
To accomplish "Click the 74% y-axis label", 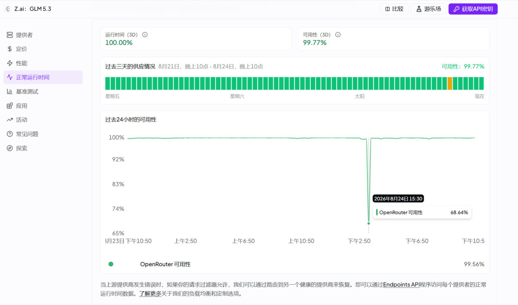I will click(x=118, y=209).
